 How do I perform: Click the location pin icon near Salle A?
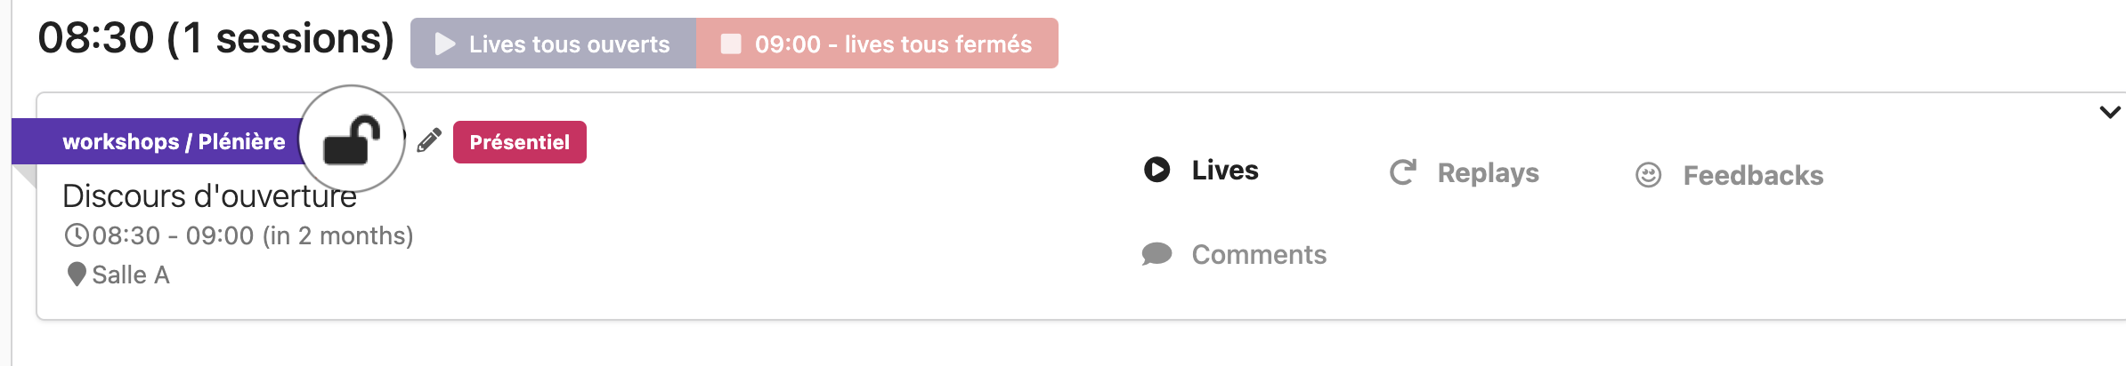click(x=77, y=274)
